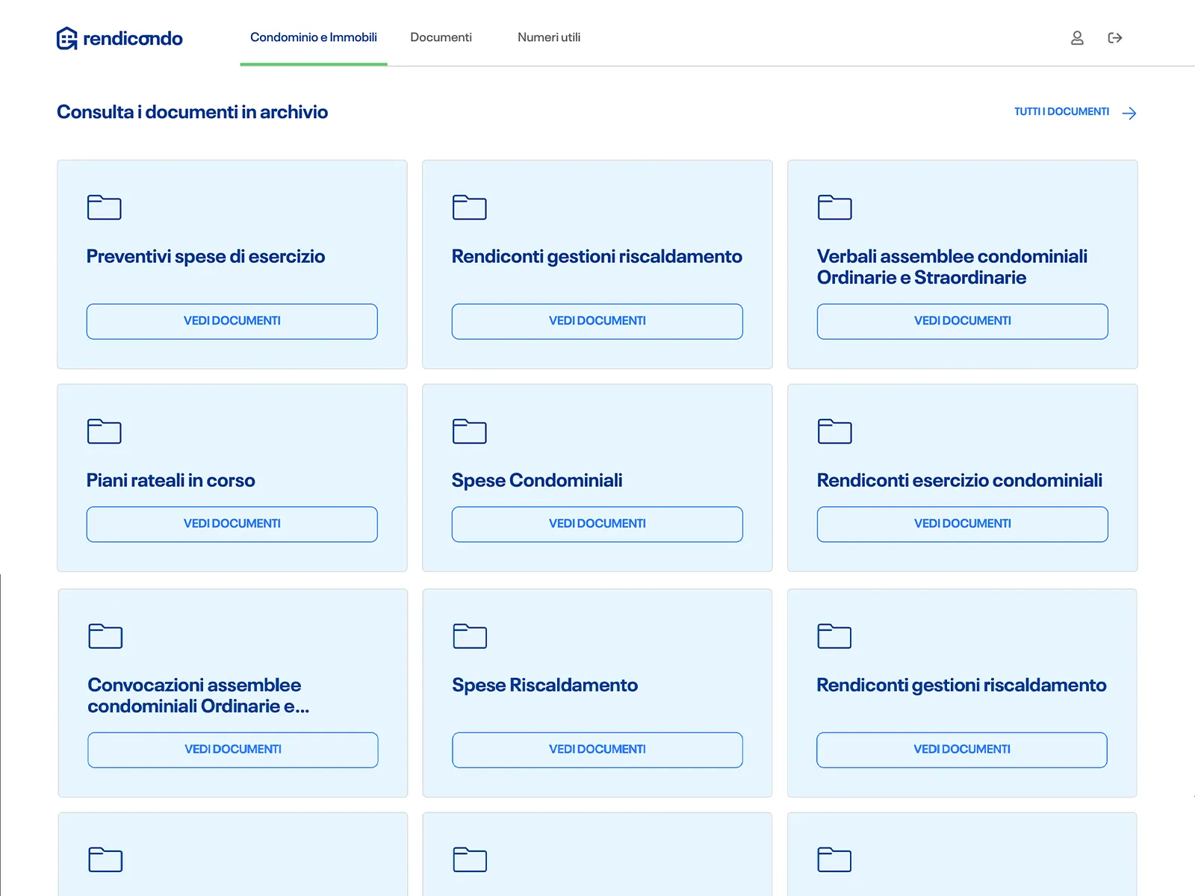Click Vedi documenti for Spese Condominiali
Screen dimensions: 1195x896
tap(597, 524)
